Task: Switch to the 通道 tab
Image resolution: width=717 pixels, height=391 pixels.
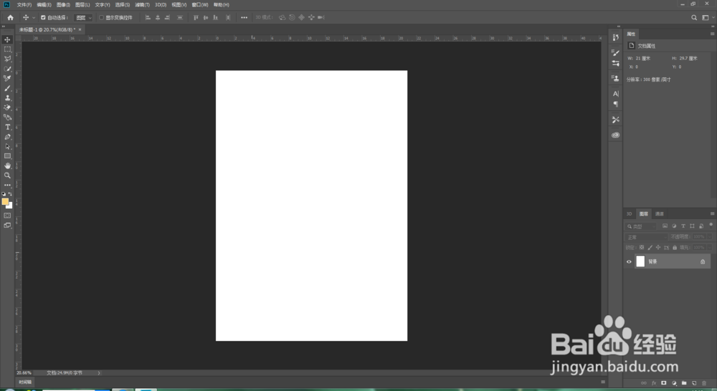Action: tap(659, 214)
